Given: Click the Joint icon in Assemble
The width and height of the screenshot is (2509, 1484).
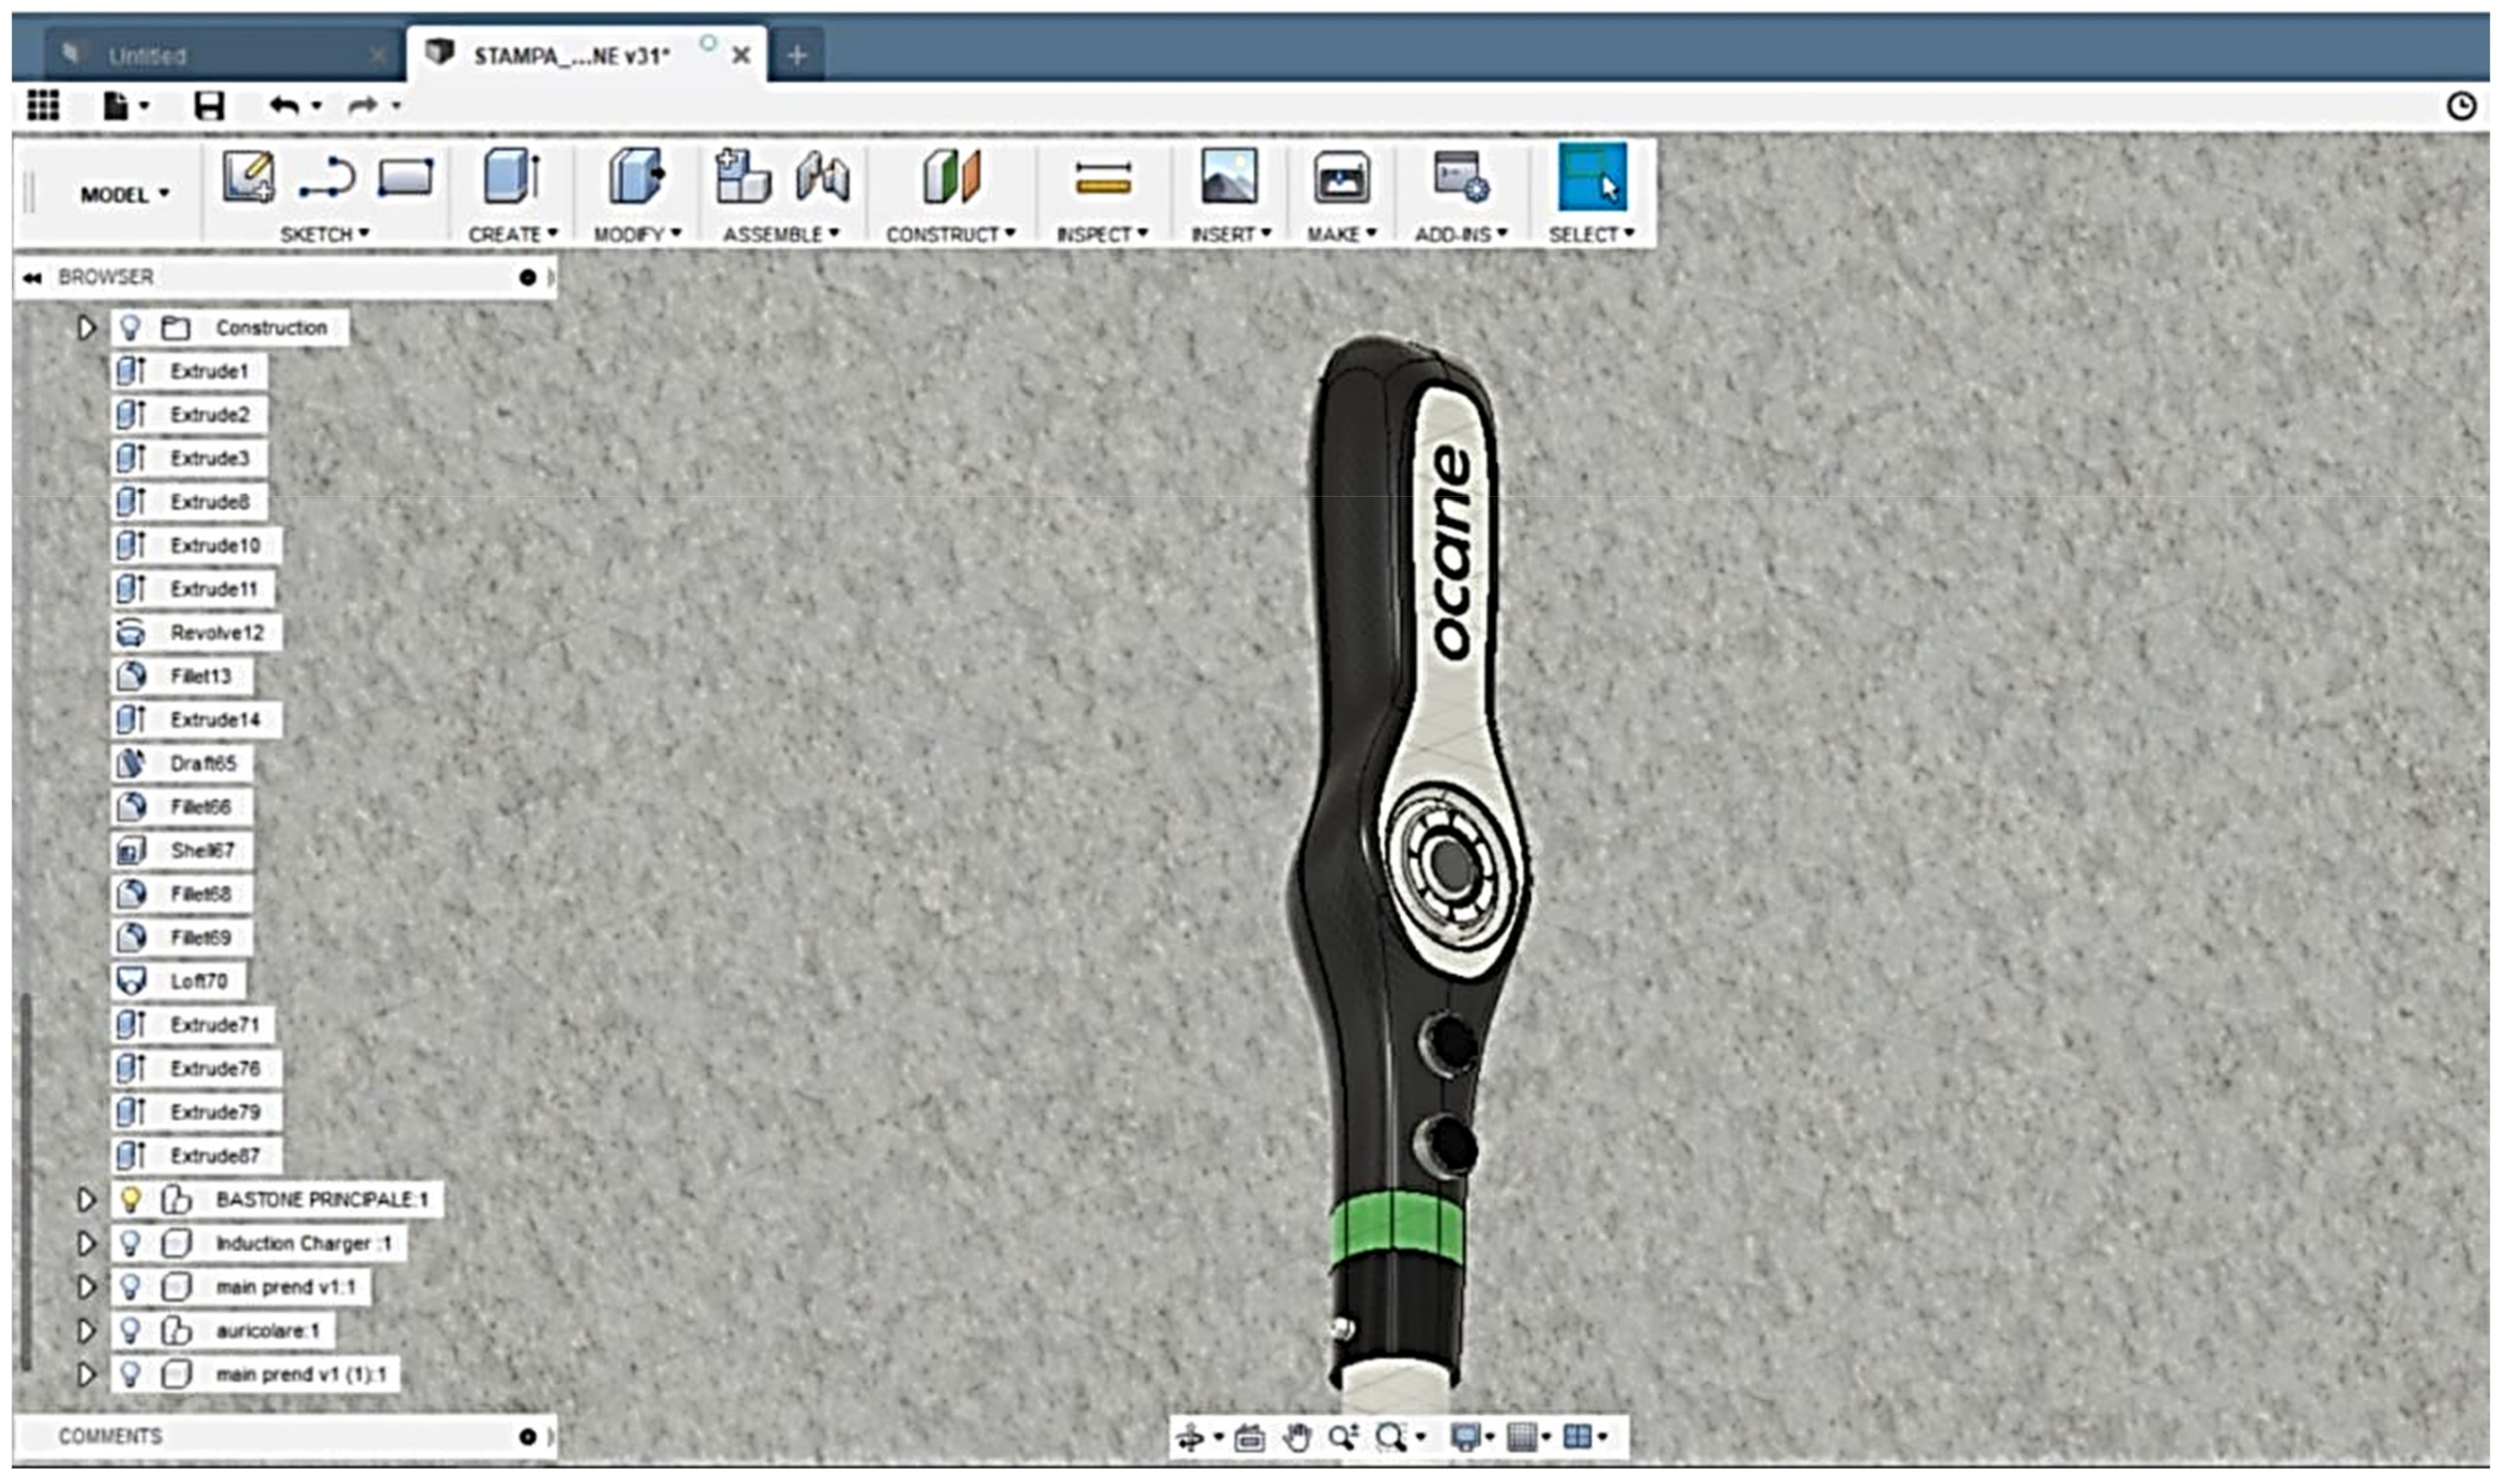Looking at the screenshot, I should (x=822, y=178).
